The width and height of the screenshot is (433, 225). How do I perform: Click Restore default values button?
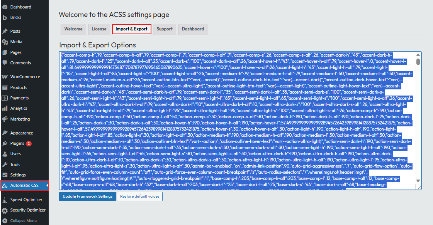[x=139, y=196]
